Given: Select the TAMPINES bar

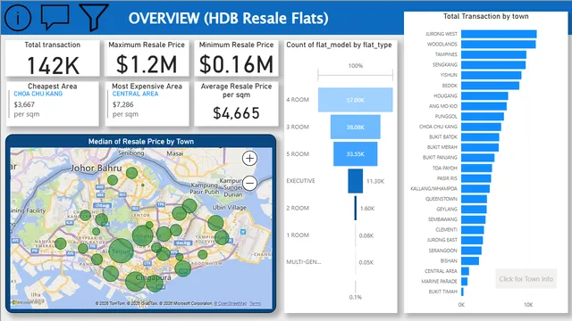Looking at the screenshot, I should [x=493, y=54].
